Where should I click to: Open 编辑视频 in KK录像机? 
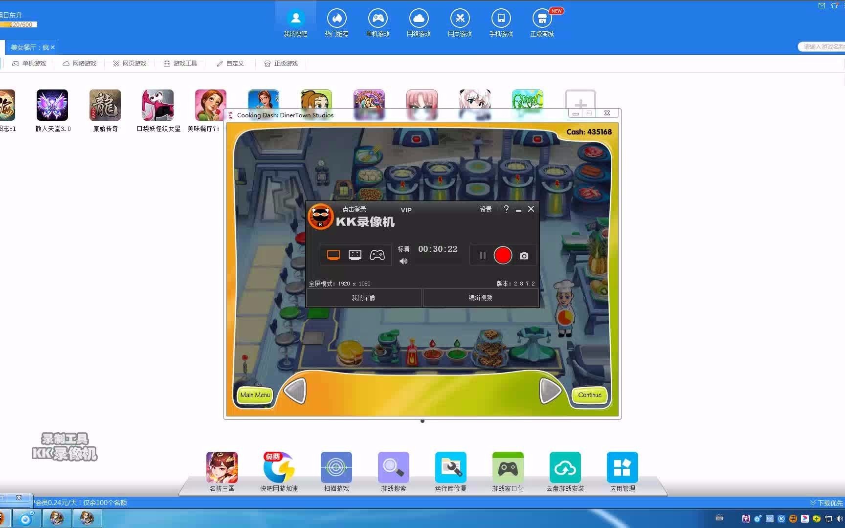click(481, 298)
